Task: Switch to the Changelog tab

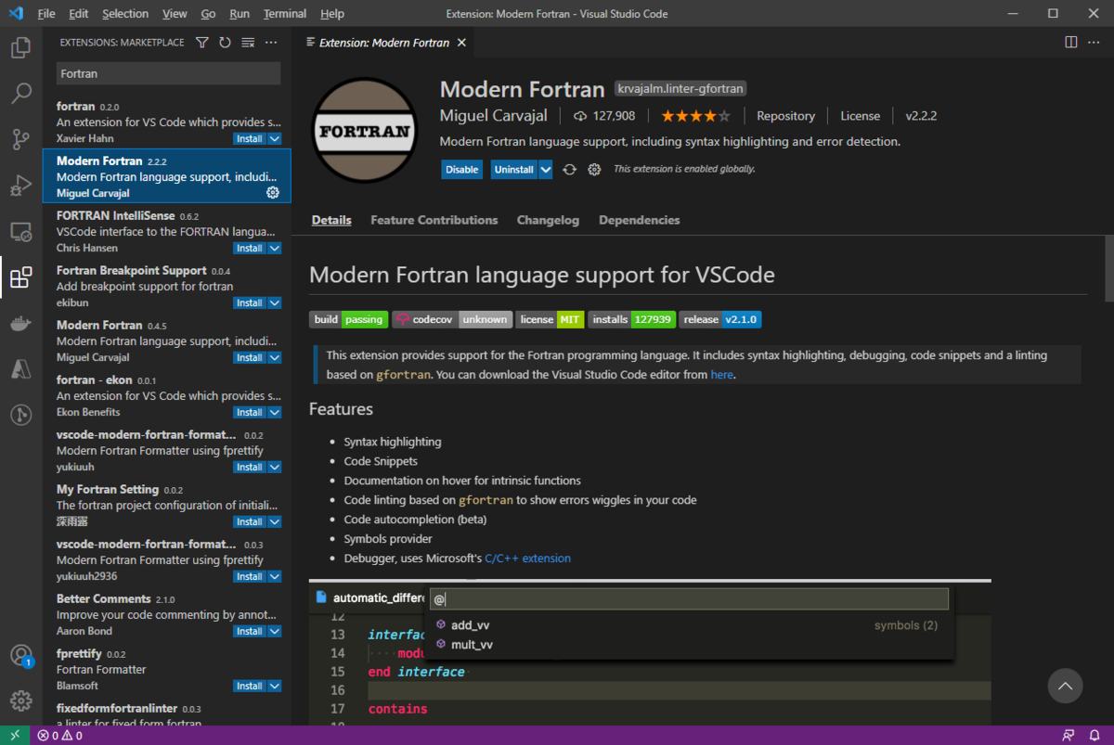Action: [548, 220]
